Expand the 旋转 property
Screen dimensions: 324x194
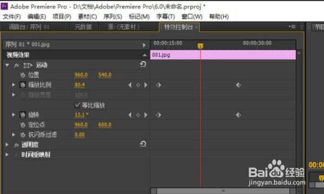[x=13, y=115]
